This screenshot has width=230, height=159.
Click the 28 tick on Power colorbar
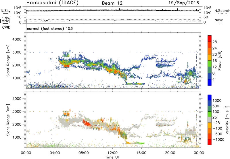tap(214, 42)
